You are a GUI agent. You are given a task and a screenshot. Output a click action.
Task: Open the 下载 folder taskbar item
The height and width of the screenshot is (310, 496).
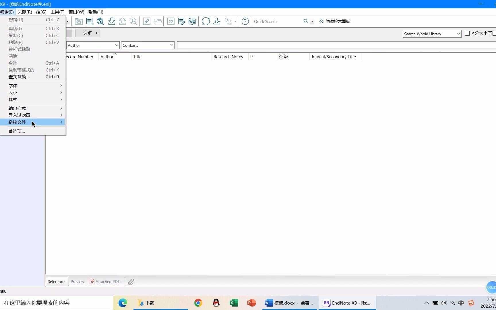tap(160, 303)
